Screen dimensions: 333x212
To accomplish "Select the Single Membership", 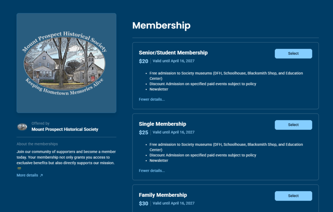I will [x=293, y=125].
